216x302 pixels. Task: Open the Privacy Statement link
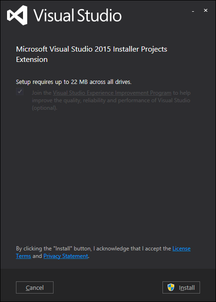tap(66, 256)
